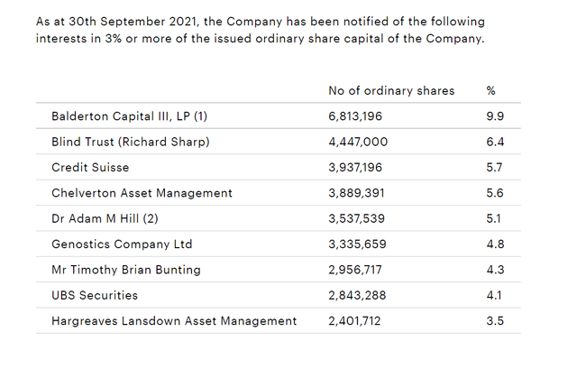Click the No of ordinary shares header
This screenshot has height=378, width=577.
coord(391,91)
